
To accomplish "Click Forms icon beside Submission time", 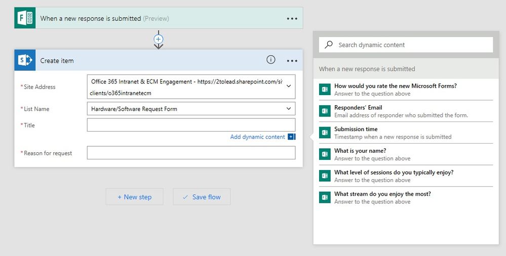I will [325, 133].
